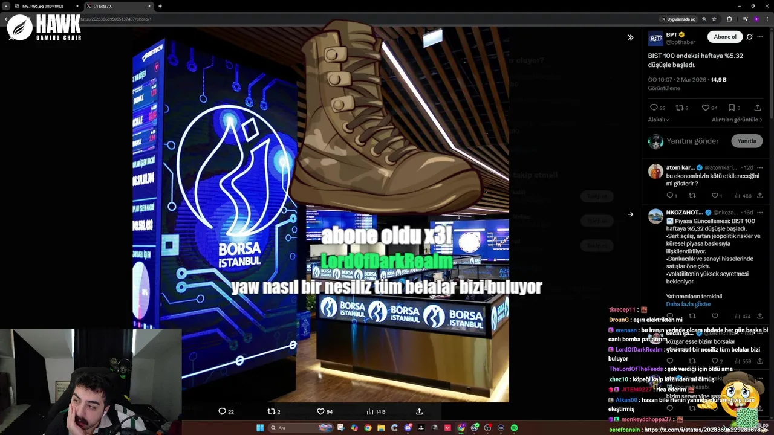
Task: Click like heart under the photo viewer
Action: point(320,411)
